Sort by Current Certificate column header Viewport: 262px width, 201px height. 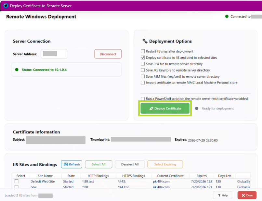(170, 176)
